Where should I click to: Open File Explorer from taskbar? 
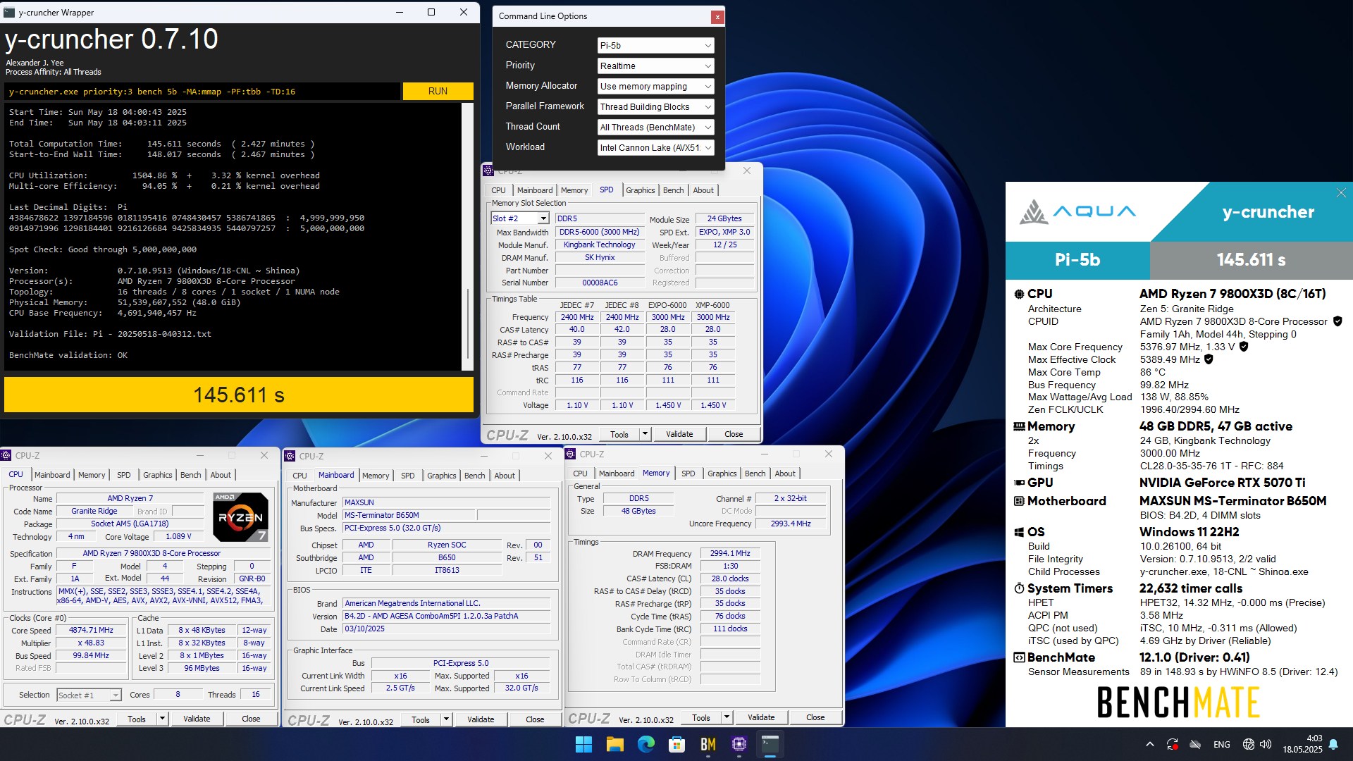[x=614, y=744]
